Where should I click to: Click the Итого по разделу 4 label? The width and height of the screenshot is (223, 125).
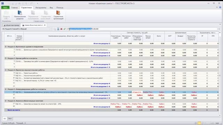click(102, 83)
